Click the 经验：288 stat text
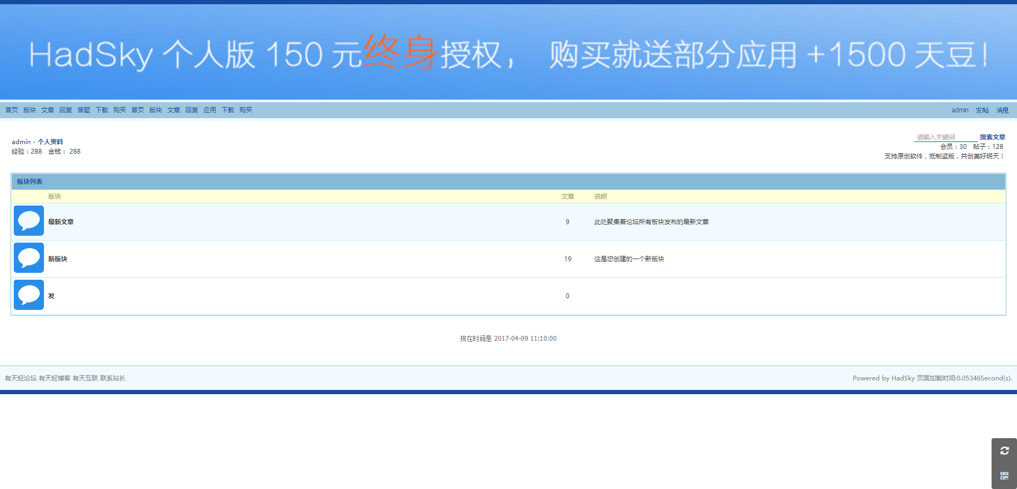 point(26,152)
